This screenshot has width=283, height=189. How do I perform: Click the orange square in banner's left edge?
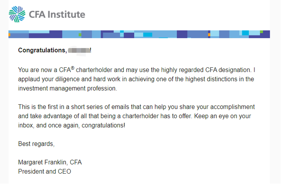pos(9,35)
